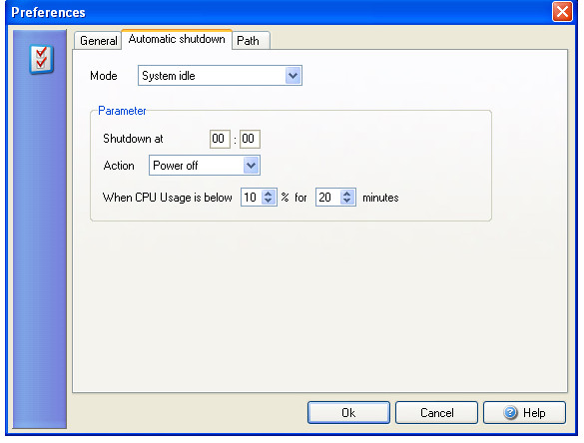Open Help from the Help button

tap(524, 412)
